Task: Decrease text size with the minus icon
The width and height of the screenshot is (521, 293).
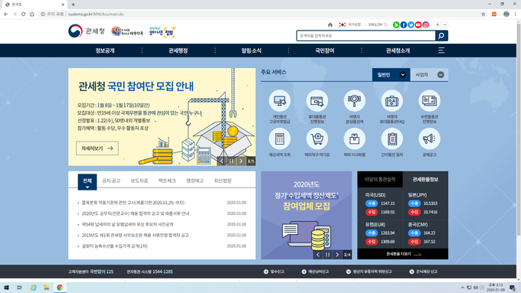Action: (445, 24)
